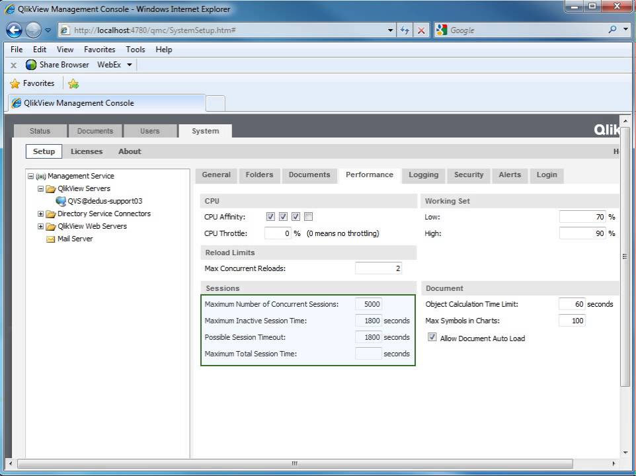Click the QlikView Servers folder icon

tap(51, 189)
